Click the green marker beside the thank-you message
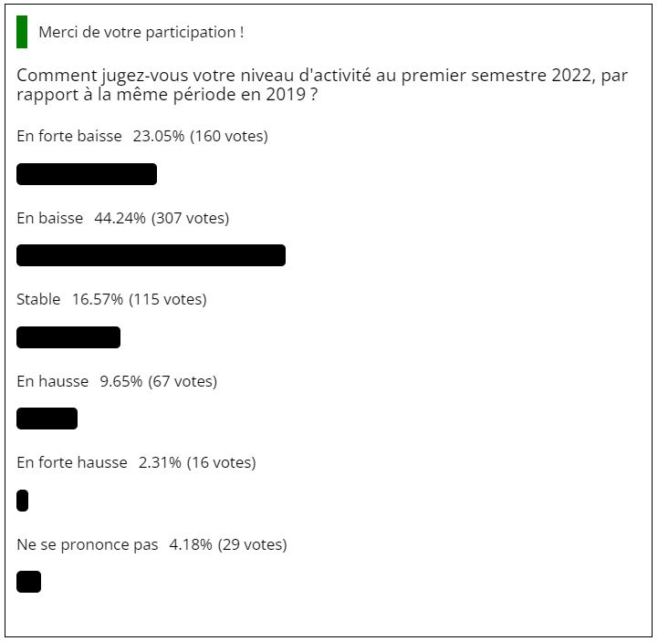This screenshot has width=658, height=641. pos(22,32)
